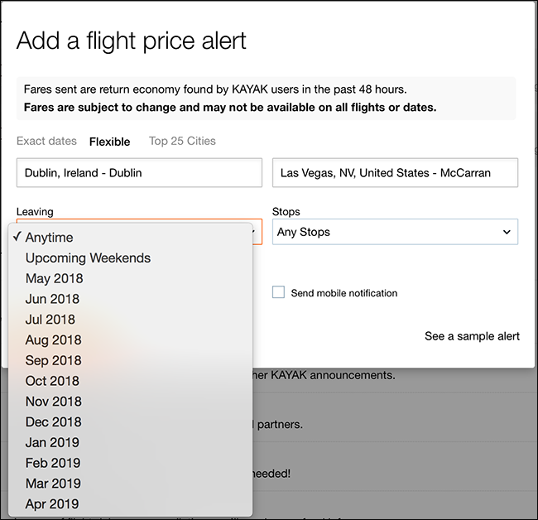Open the Top 25 Cities tab
Viewport: 538px width, 520px height.
tap(182, 141)
